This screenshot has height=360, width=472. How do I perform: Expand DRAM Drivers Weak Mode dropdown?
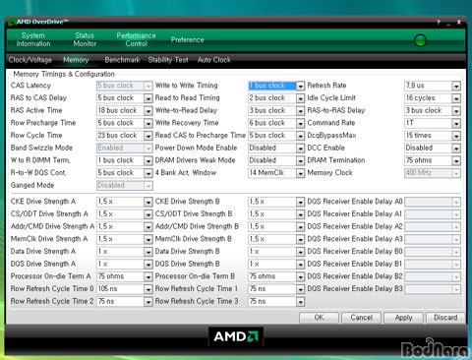tap(300, 160)
